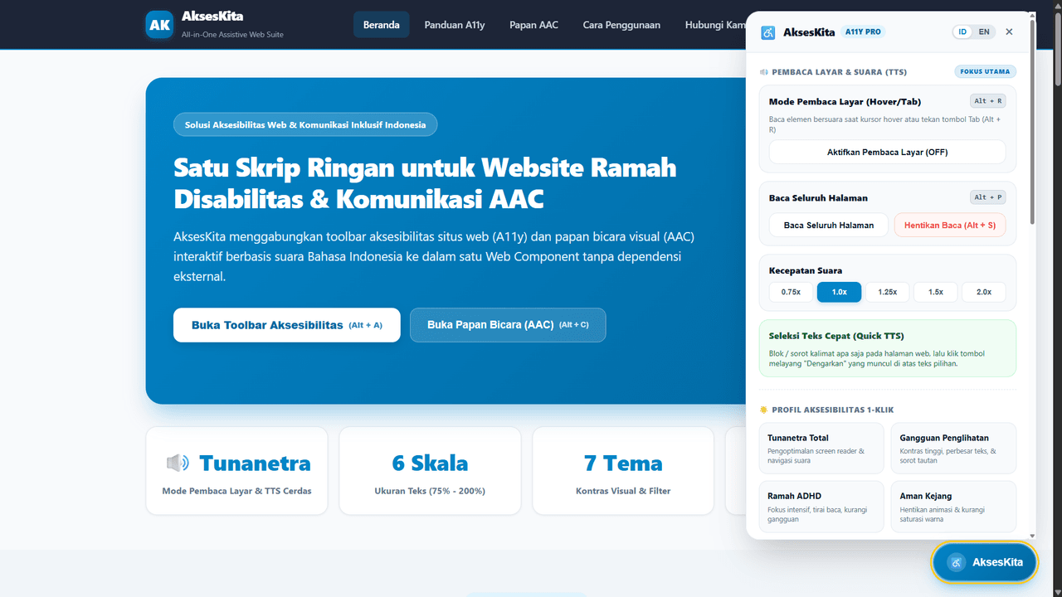Screen dimensions: 1062x597
Task: Click Buka Toolbar Aksesibilitas button
Action: (287, 325)
